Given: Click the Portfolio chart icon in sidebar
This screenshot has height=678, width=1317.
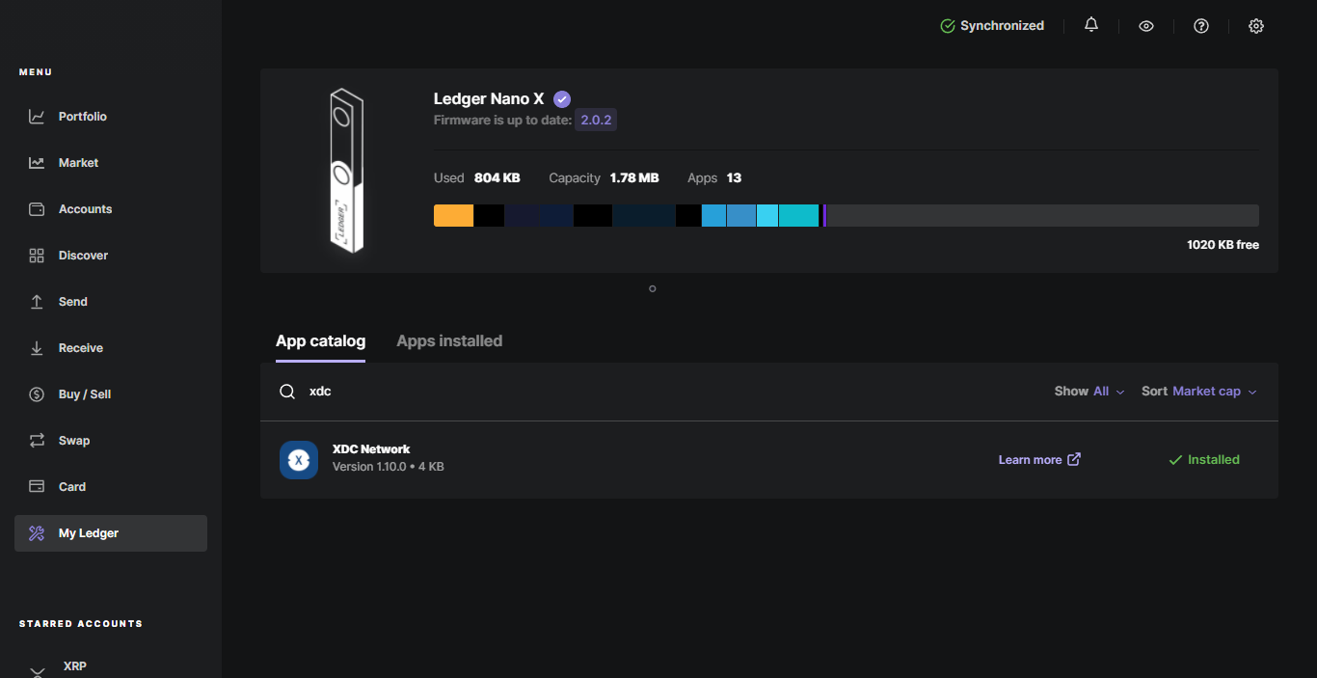Looking at the screenshot, I should 37,117.
